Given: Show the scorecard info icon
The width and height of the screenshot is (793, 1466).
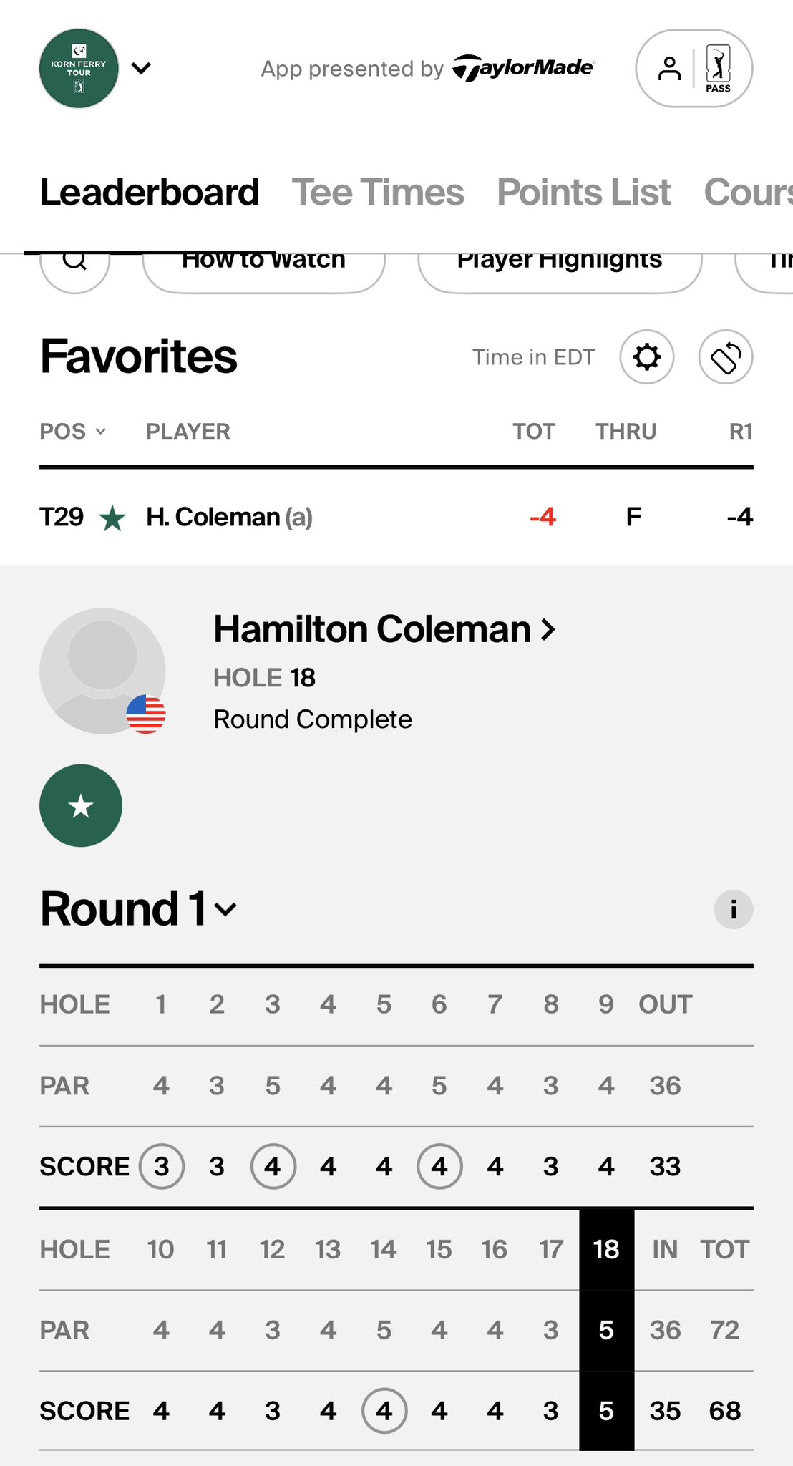Looking at the screenshot, I should (x=734, y=910).
